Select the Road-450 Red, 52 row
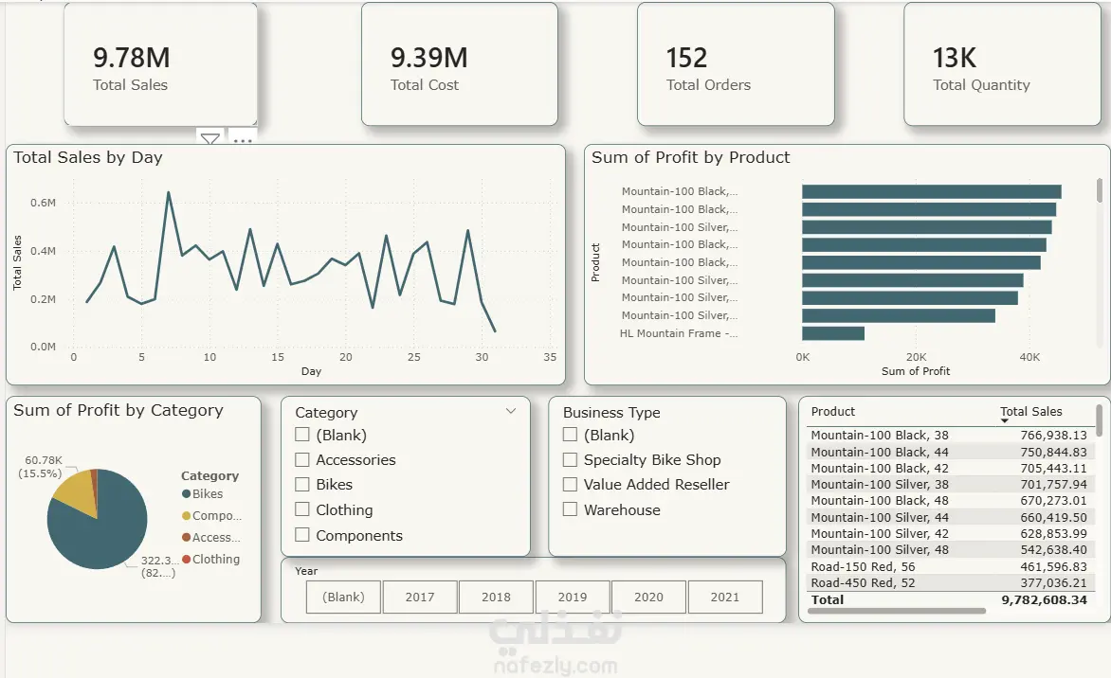Viewport: 1111px width, 678px height. pos(949,583)
